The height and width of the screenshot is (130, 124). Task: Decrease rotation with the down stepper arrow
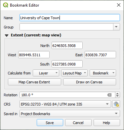tap(117, 96)
